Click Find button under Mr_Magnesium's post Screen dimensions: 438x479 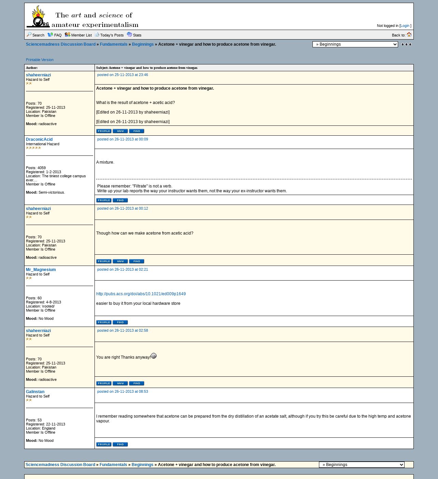click(x=120, y=322)
